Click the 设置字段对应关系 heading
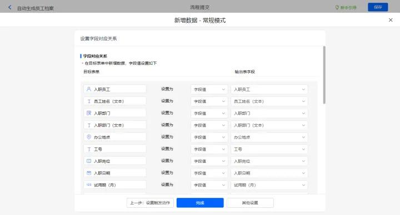This screenshot has height=215, width=400. [x=98, y=38]
